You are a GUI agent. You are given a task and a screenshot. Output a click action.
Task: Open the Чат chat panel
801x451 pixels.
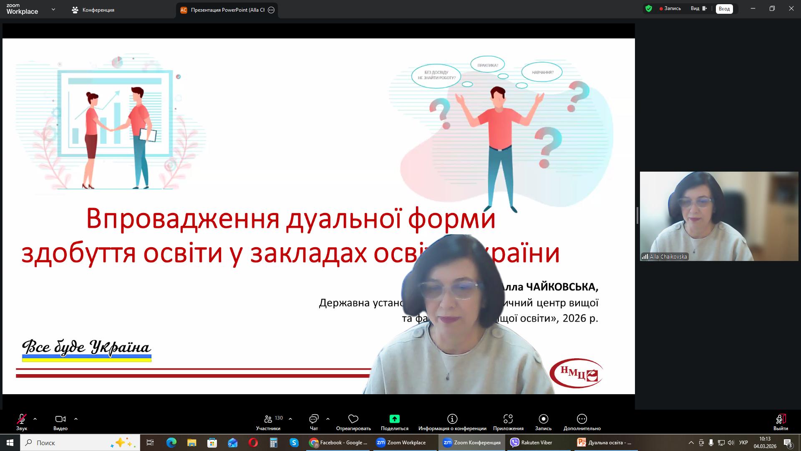[314, 419]
